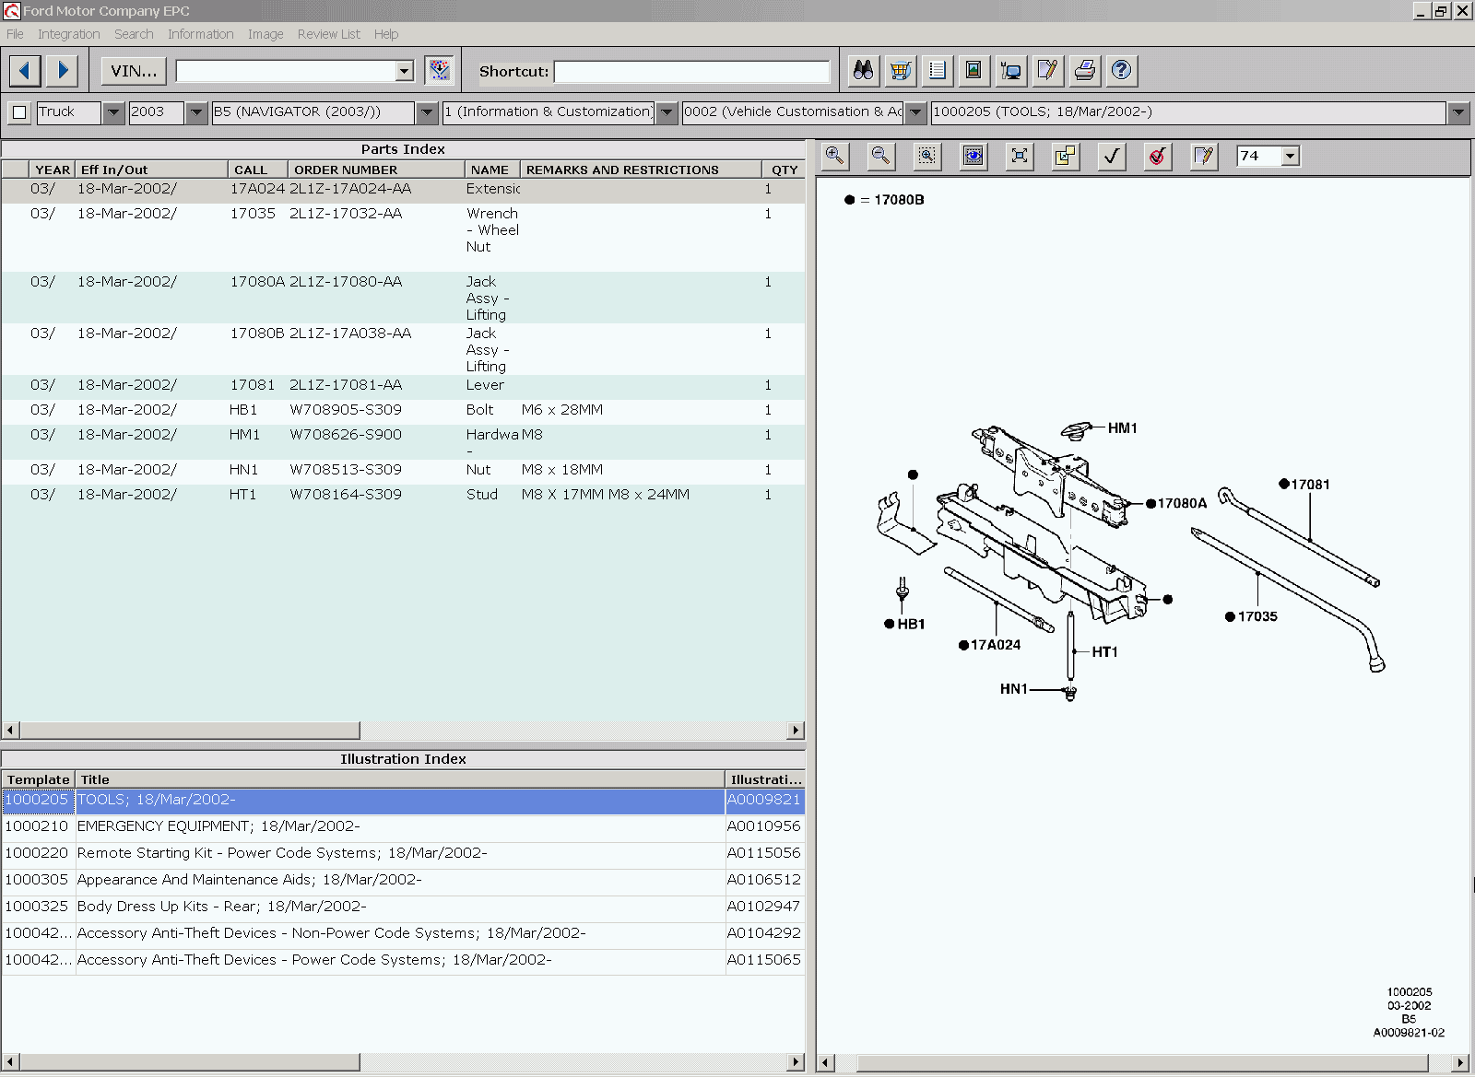Expand the 0002 Vehicle Customisation dropdown

915,112
